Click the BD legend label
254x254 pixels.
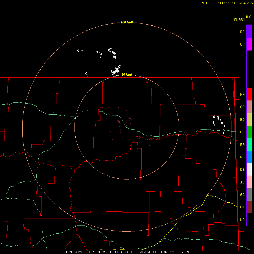[x=242, y=120]
